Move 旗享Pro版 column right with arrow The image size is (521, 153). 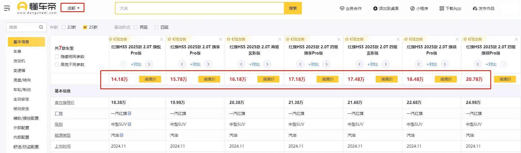tap(208, 64)
